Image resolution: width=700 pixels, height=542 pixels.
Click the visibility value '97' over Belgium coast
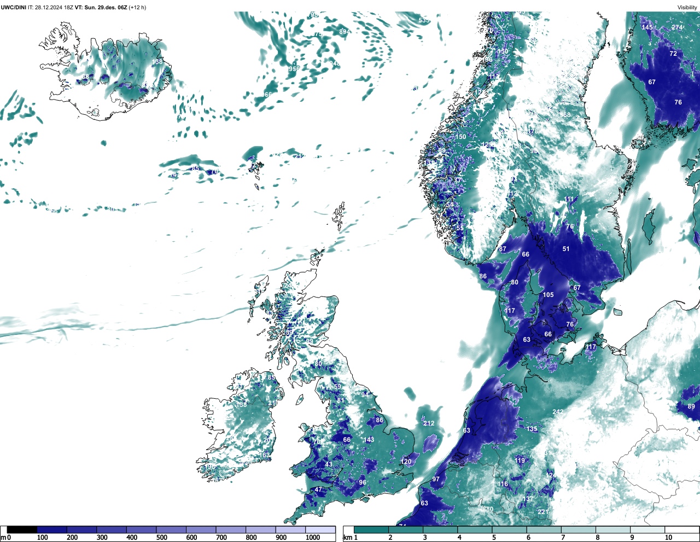click(x=436, y=479)
